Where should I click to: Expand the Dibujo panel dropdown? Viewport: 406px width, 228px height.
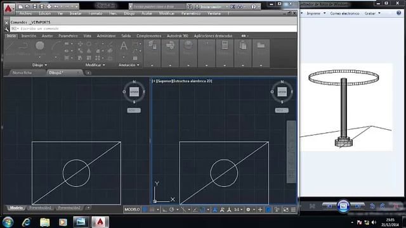click(x=39, y=65)
